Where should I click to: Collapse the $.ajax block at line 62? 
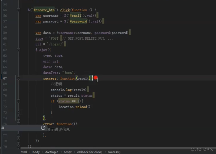[18, 50]
